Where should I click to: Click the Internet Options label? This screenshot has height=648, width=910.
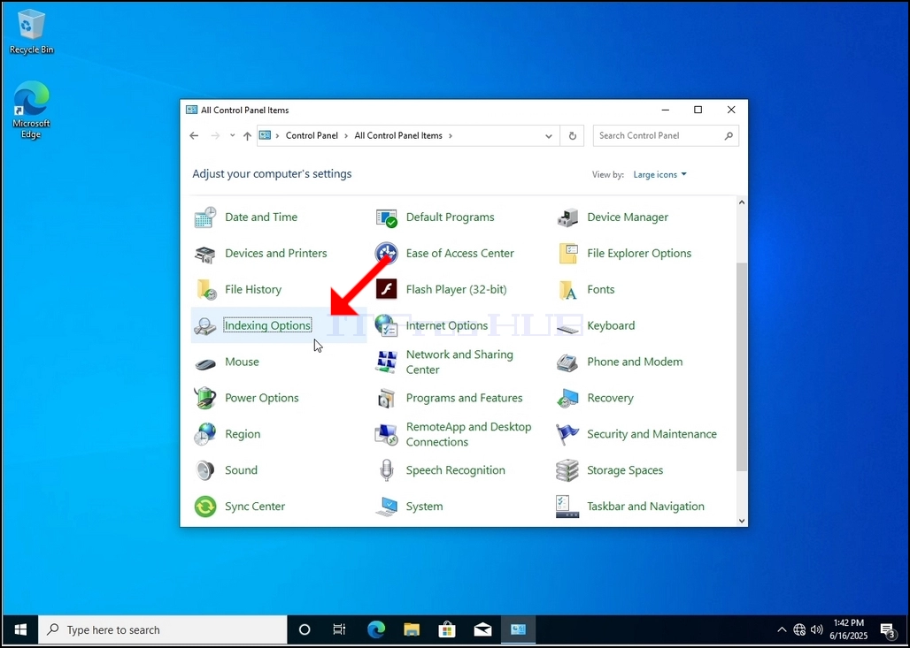[x=447, y=325]
